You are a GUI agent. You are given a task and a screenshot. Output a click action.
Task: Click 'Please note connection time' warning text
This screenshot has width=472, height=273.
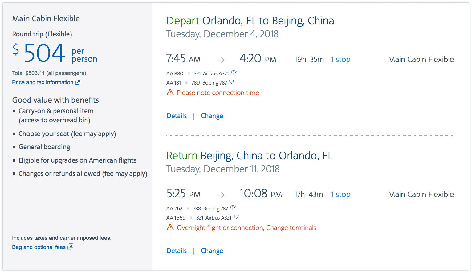218,93
